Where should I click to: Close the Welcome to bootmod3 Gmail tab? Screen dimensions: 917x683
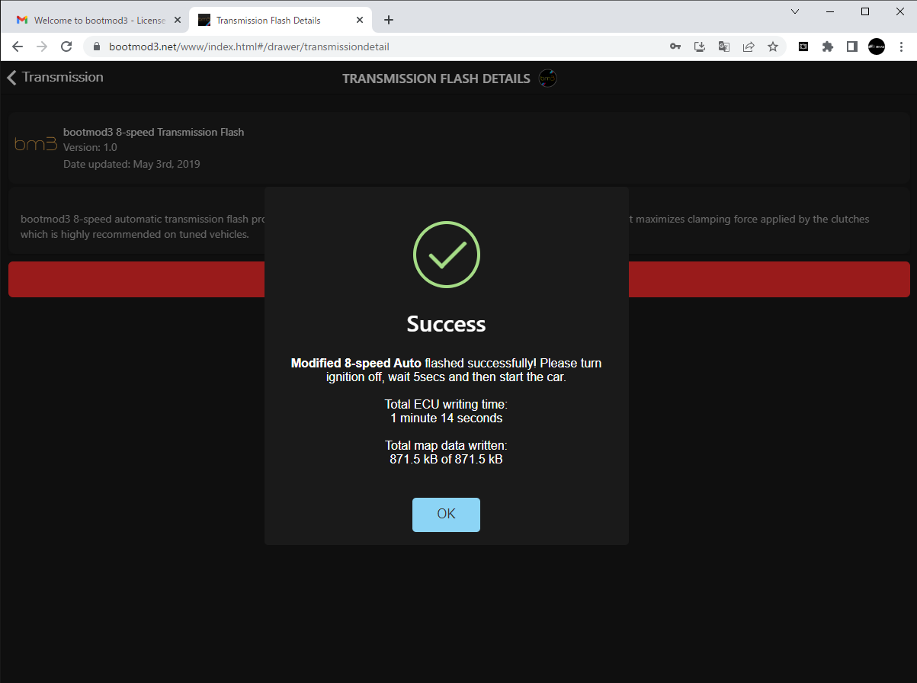[x=178, y=21]
